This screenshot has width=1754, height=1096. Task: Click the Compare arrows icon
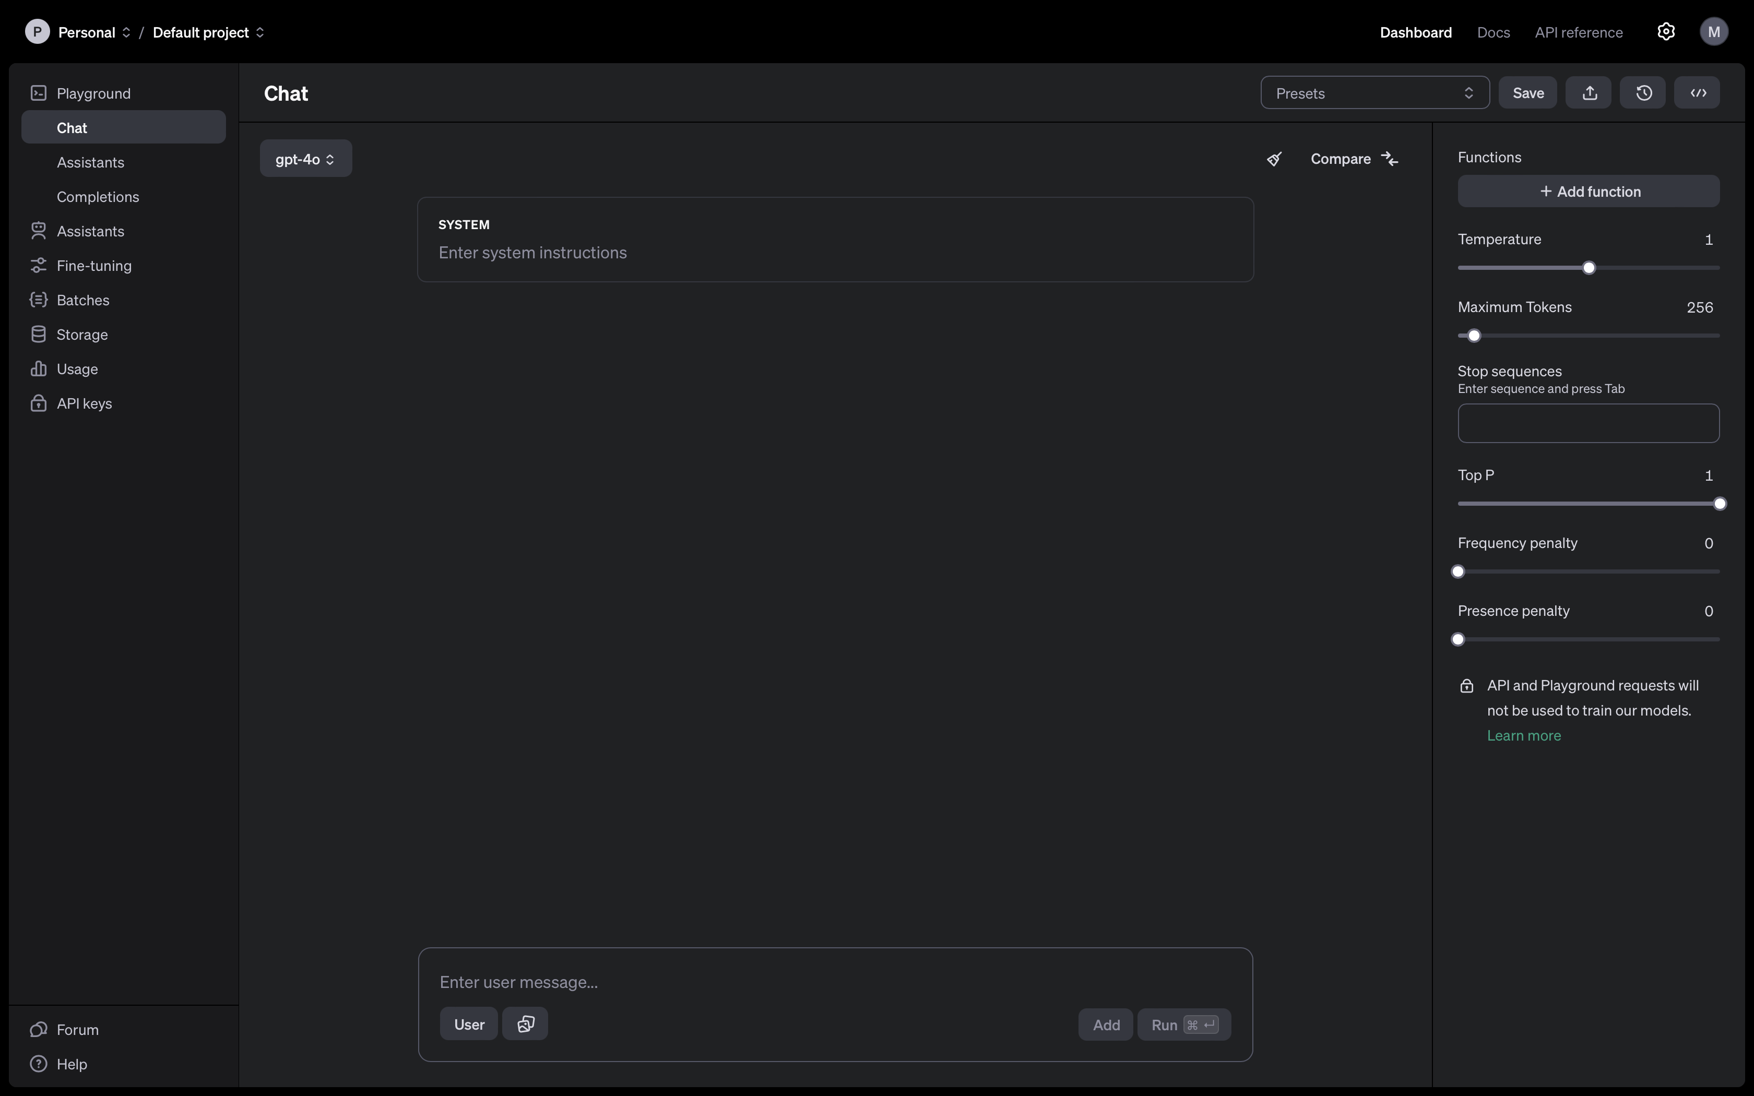click(x=1390, y=159)
